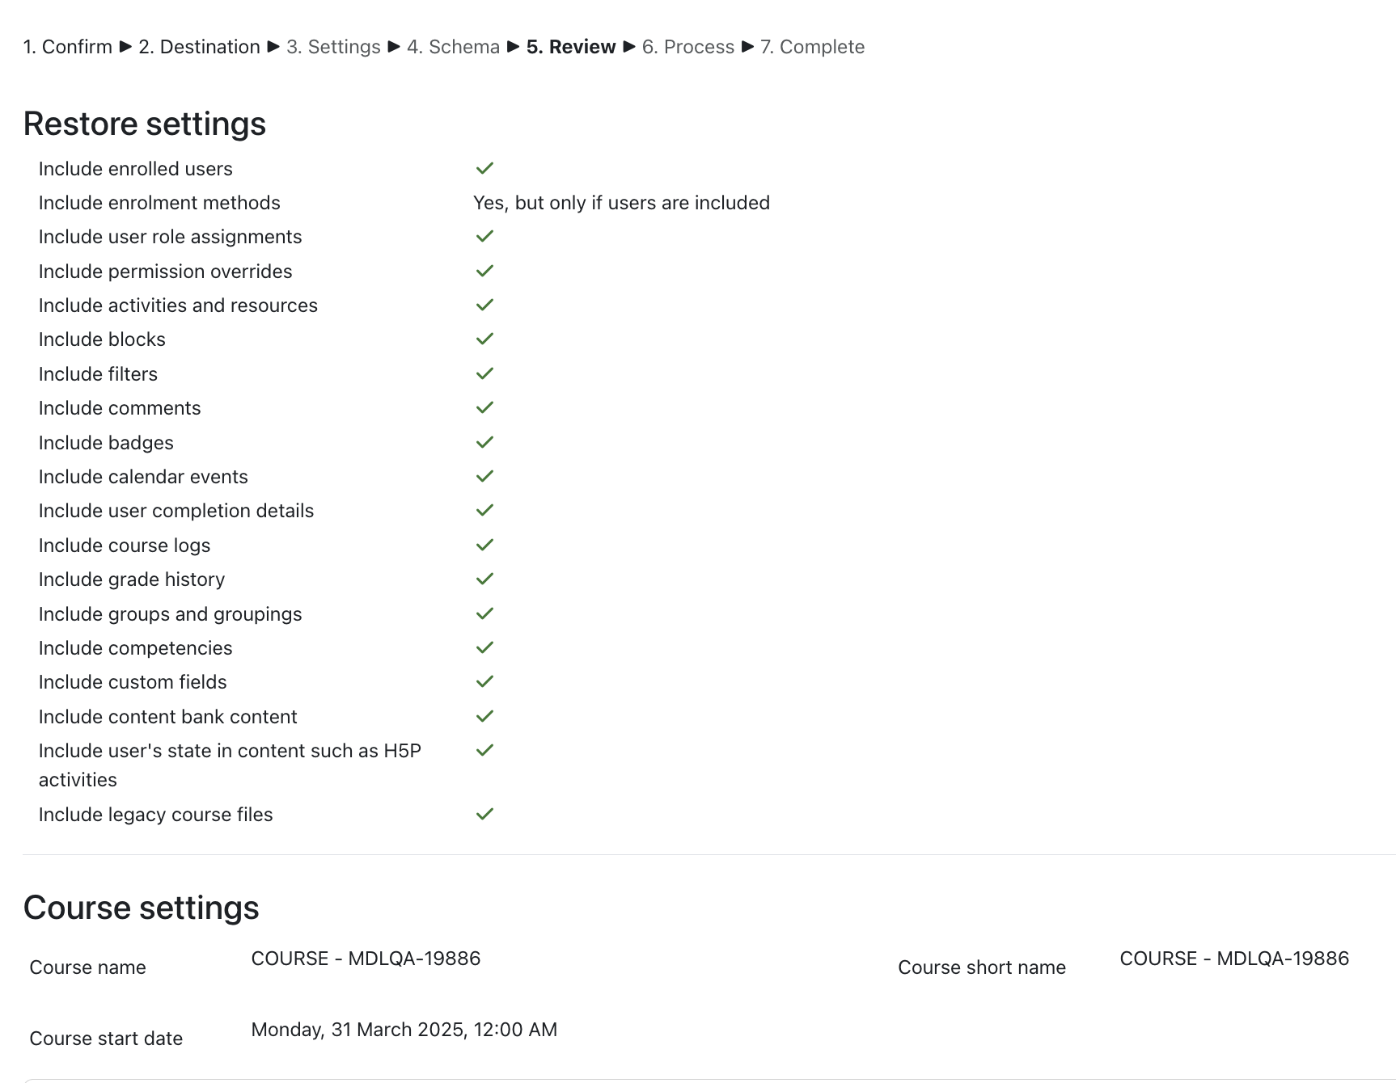Click the Course name value COURSE - MDLQA-19886
This screenshot has width=1396, height=1083.
pos(366,959)
